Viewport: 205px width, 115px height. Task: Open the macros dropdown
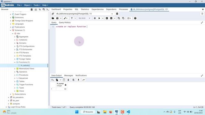tap(129, 18)
